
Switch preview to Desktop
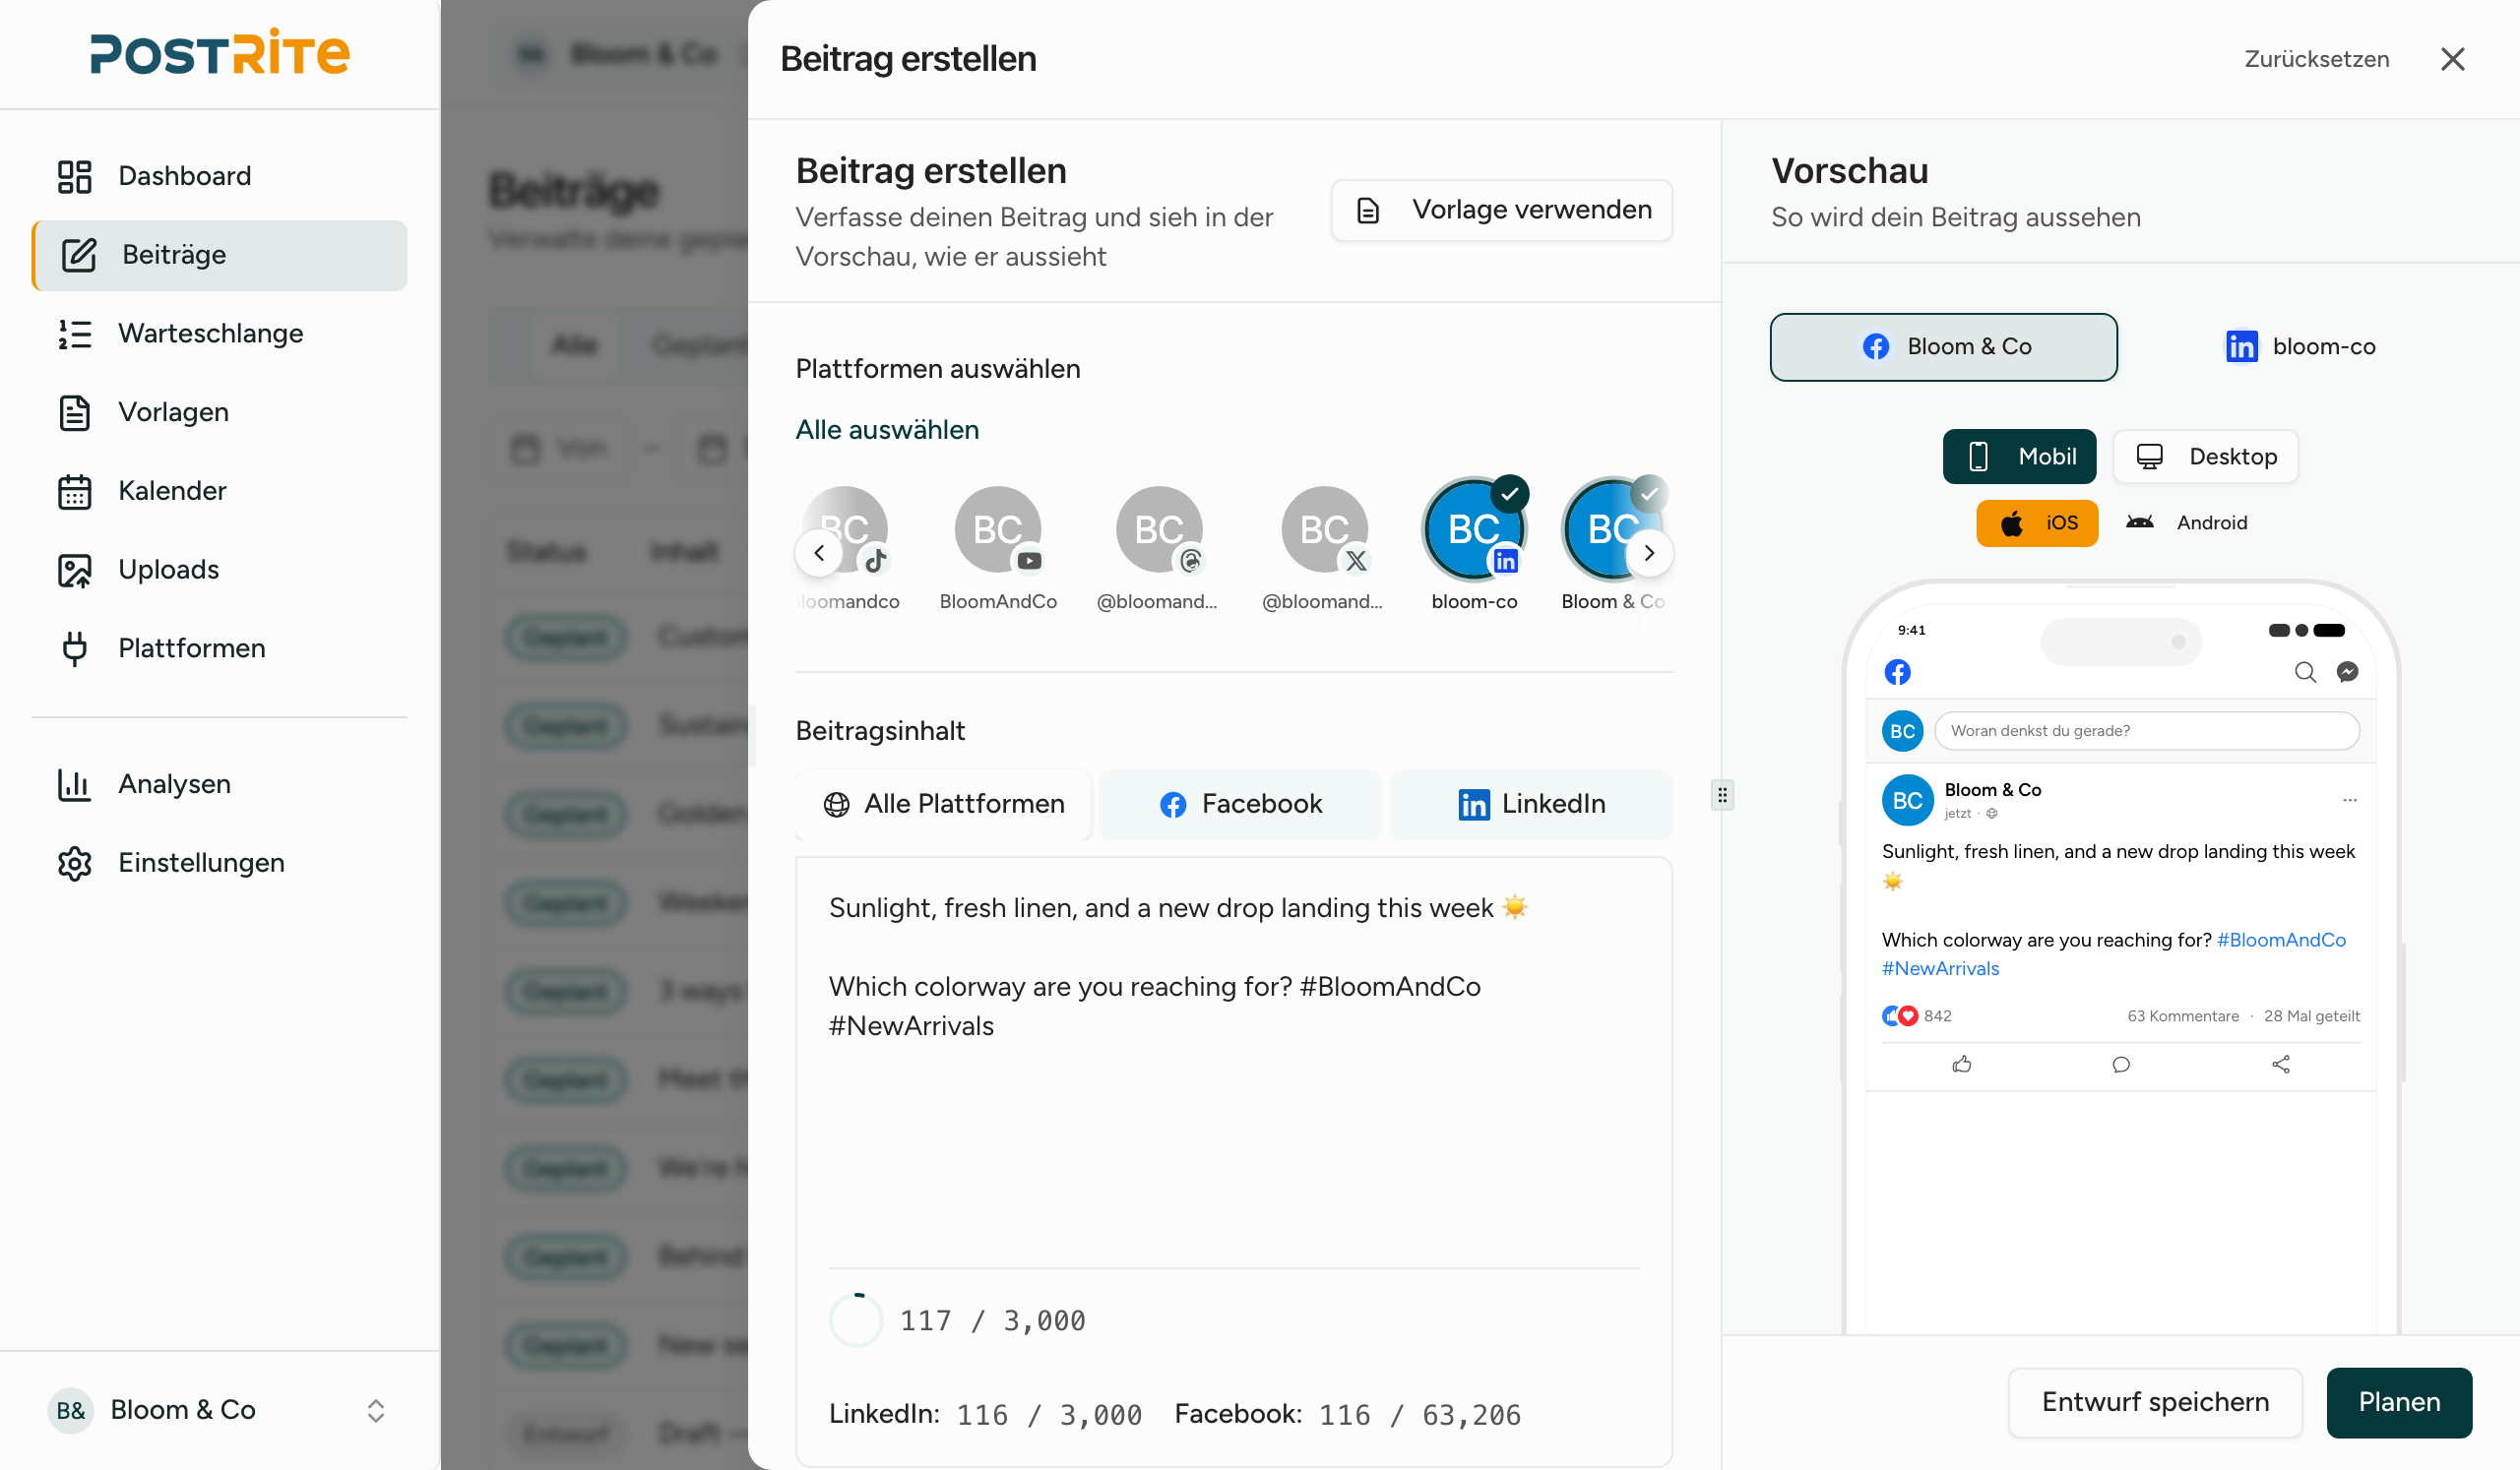click(x=2205, y=457)
